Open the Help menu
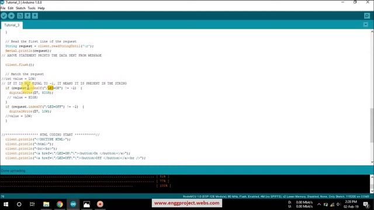Viewport: 374px width, 210px height. [41, 8]
